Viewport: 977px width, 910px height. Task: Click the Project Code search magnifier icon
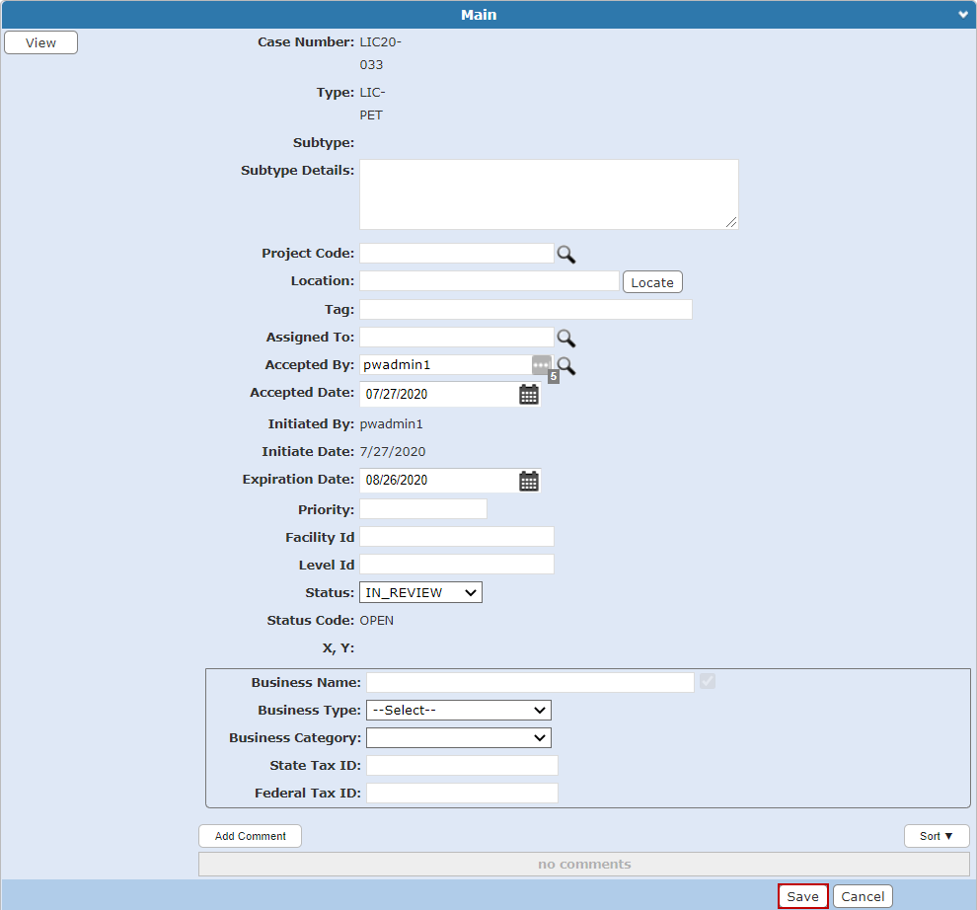tap(565, 255)
